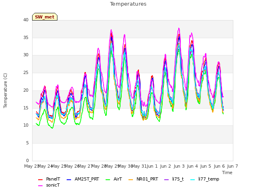Select the AirT legend entry
Viewport: 257px width, 193px height.
[114, 179]
